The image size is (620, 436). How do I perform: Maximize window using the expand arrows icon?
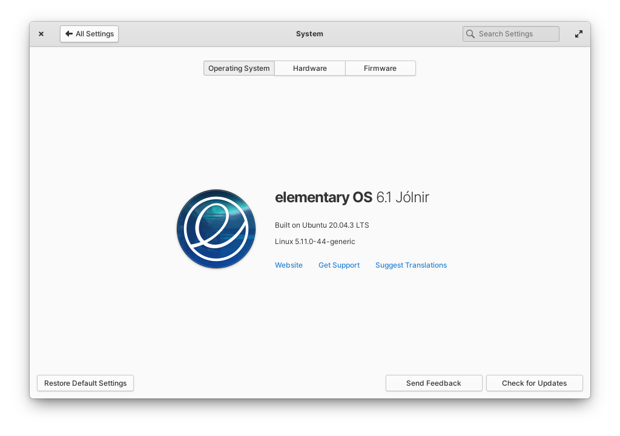(578, 34)
